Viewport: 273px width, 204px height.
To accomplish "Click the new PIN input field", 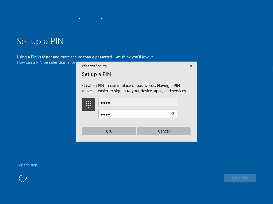I will (x=137, y=102).
